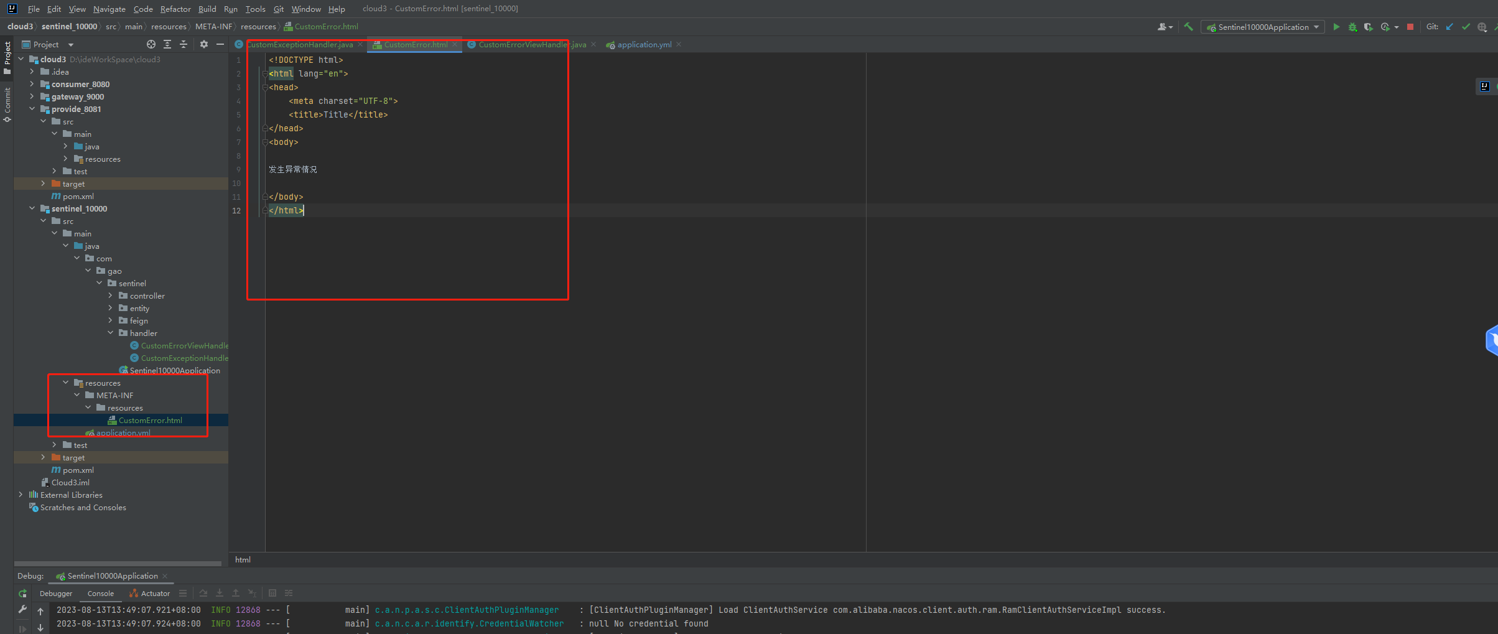The width and height of the screenshot is (1498, 634).
Task: Collapse the handler package
Action: (110, 333)
